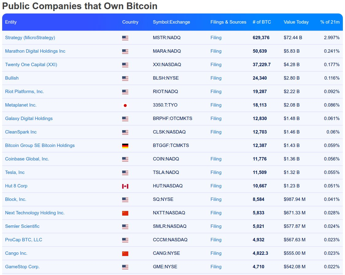
Task: Open the Filing link for RIOT:NADQ
Action: pos(216,92)
